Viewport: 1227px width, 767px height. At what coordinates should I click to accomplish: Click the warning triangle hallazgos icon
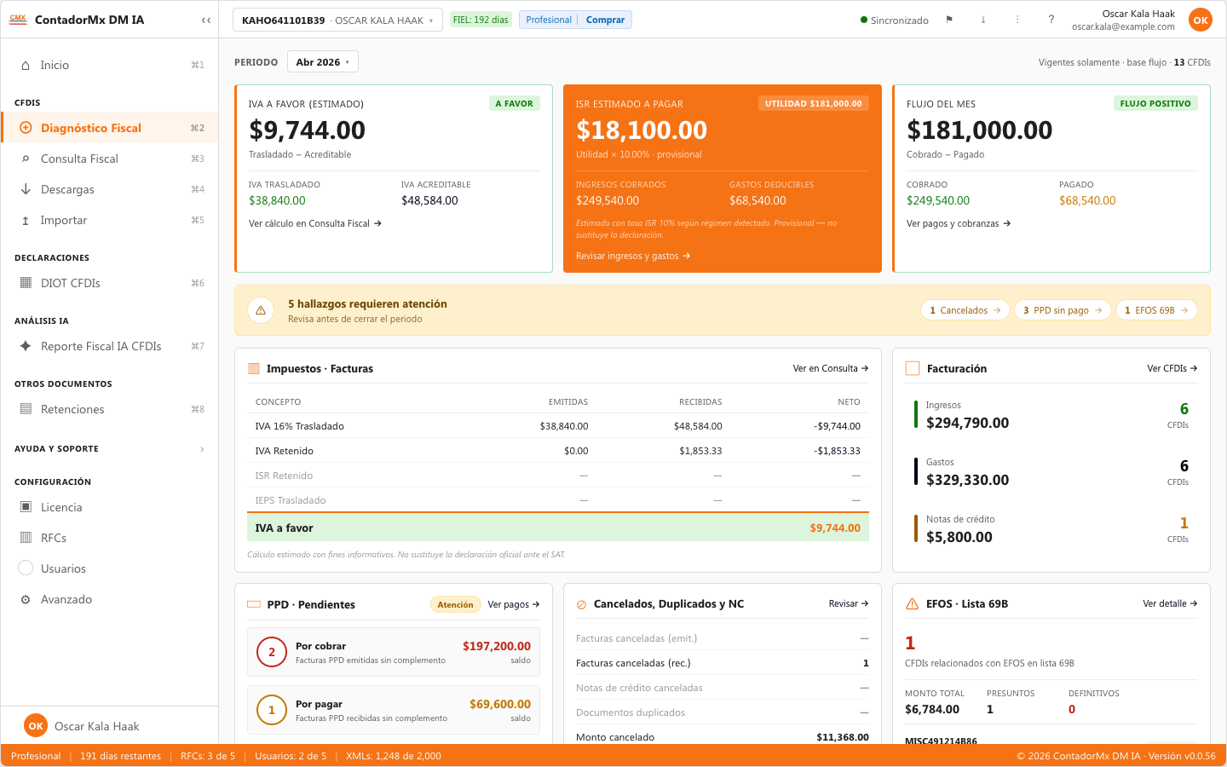tap(261, 310)
